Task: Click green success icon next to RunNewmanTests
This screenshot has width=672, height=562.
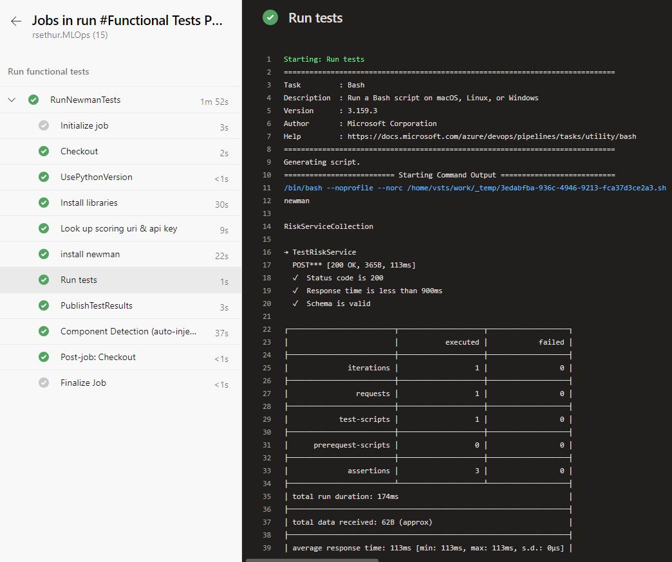Action: point(33,100)
